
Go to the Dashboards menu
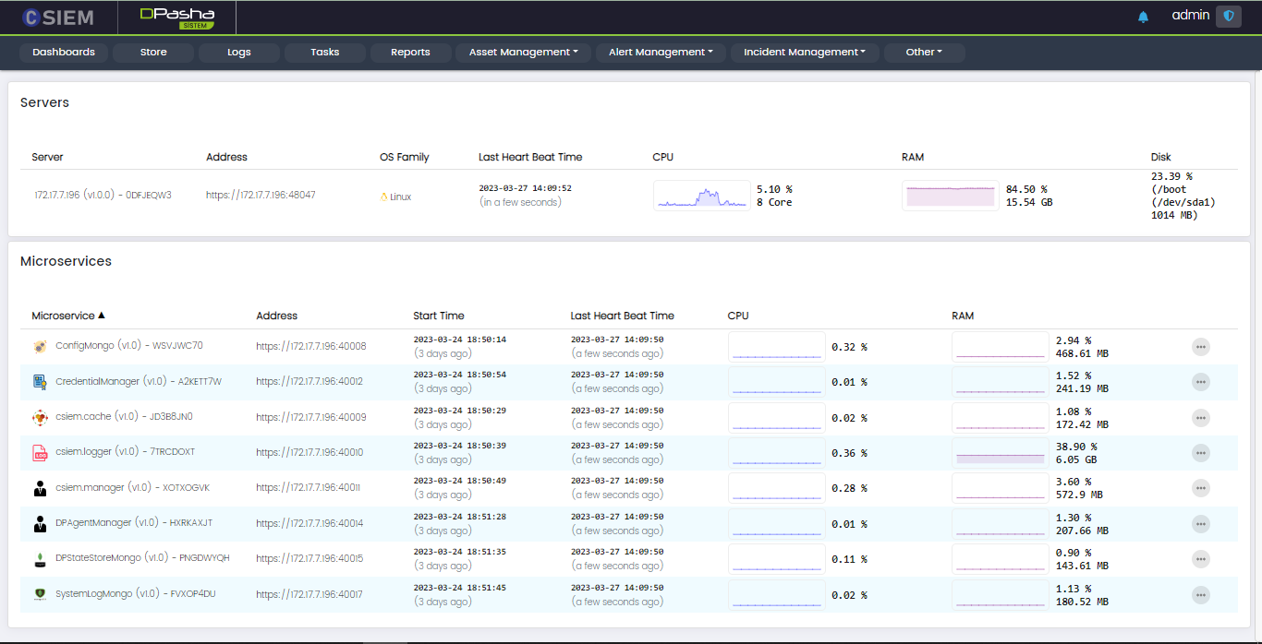(64, 53)
